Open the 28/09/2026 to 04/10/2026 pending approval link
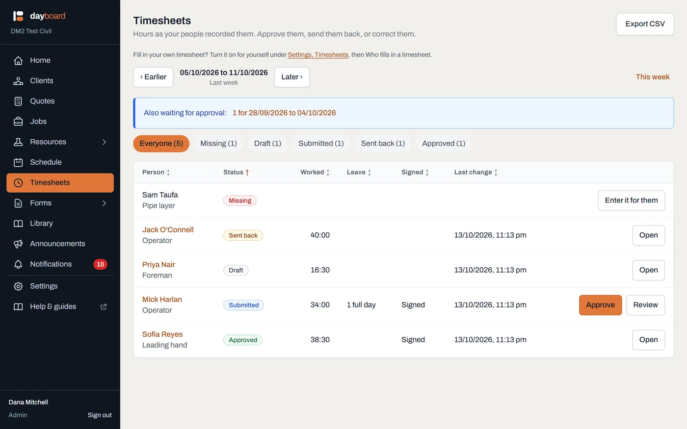This screenshot has width=687, height=429. tap(284, 113)
